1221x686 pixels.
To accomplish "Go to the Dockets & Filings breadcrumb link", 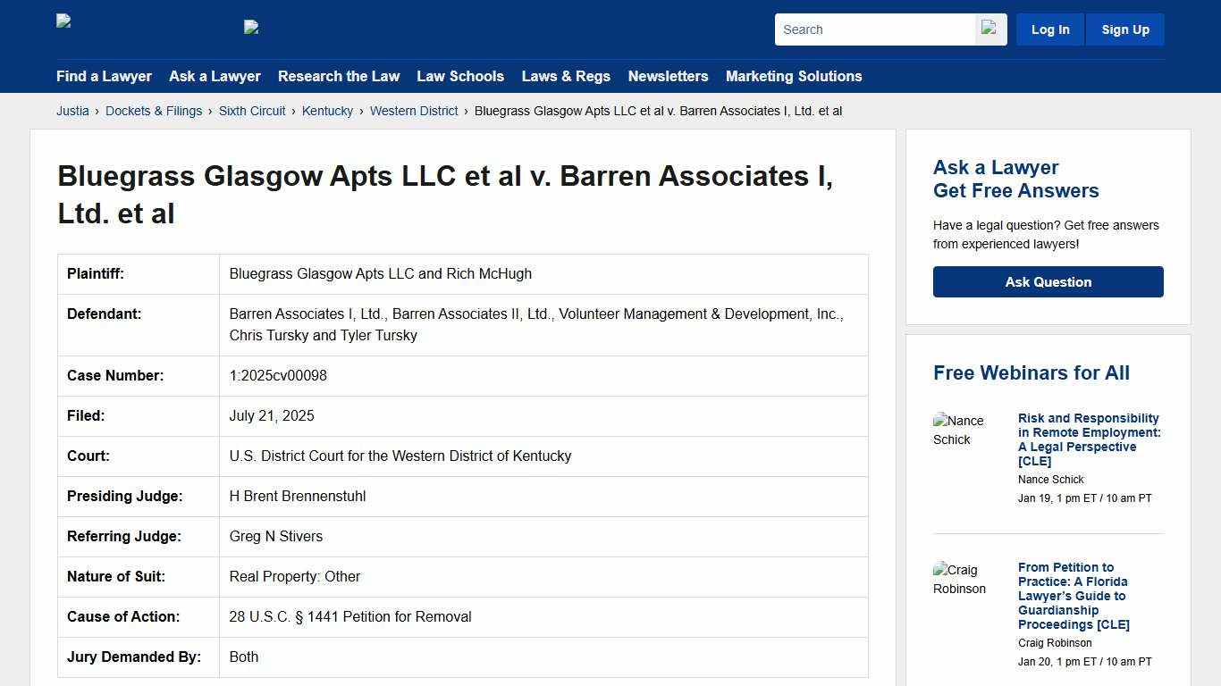I will 154,111.
